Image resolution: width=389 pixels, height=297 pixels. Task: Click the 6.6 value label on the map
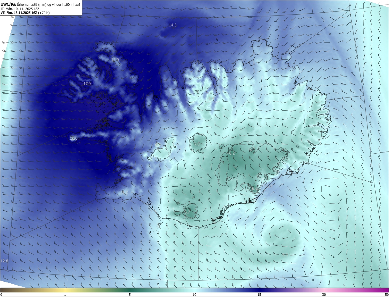(255, 188)
